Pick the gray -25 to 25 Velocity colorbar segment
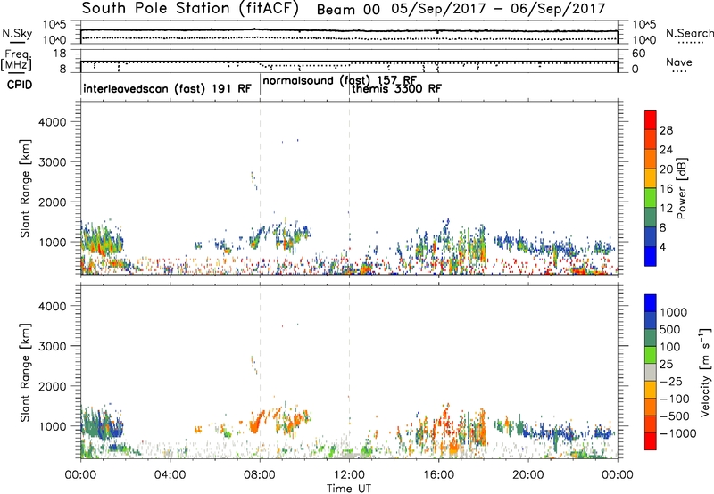Viewport: 714px width, 494px height. (x=651, y=372)
